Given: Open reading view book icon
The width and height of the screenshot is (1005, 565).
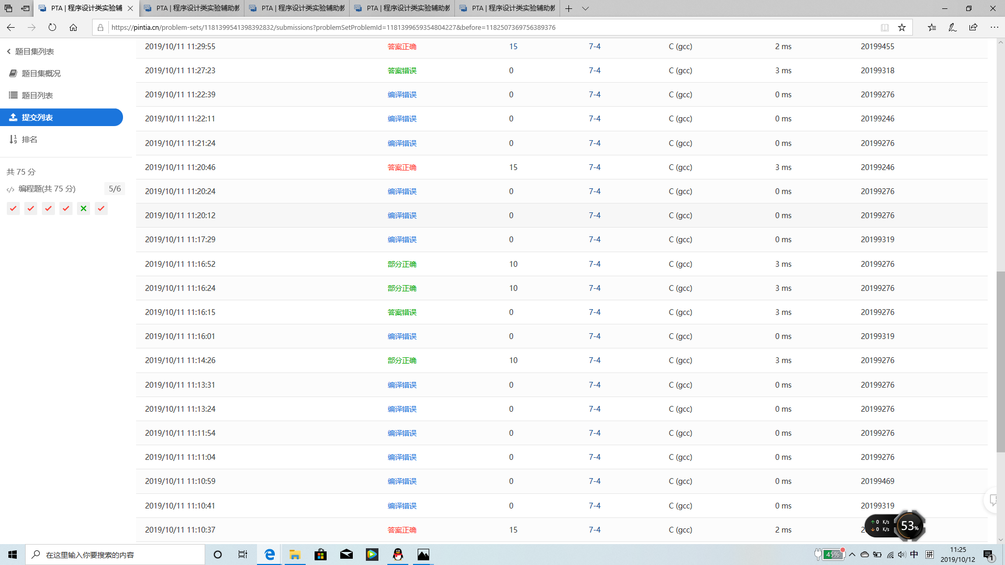Looking at the screenshot, I should coord(885,27).
